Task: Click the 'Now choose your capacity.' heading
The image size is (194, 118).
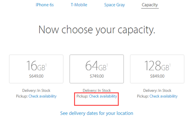Action: [x=97, y=30]
